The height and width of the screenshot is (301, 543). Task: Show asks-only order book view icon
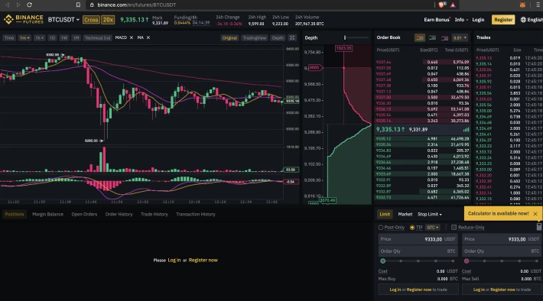[x=444, y=37]
